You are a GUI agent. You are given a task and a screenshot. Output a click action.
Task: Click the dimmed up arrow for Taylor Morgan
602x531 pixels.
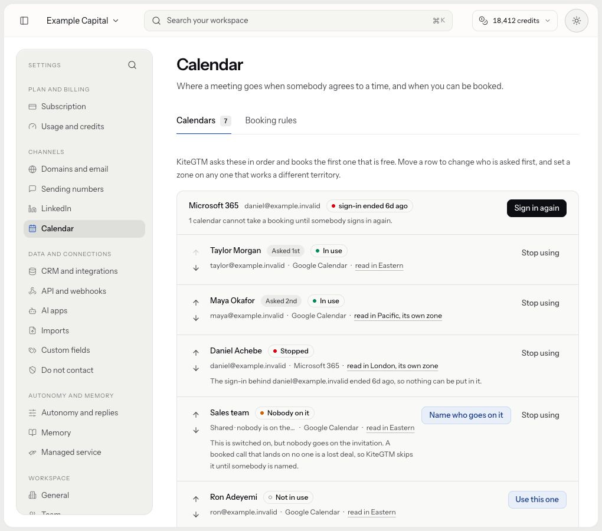196,253
